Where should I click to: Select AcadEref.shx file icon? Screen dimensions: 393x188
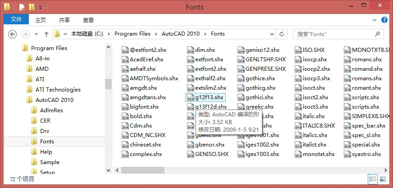pyautogui.click(x=125, y=60)
